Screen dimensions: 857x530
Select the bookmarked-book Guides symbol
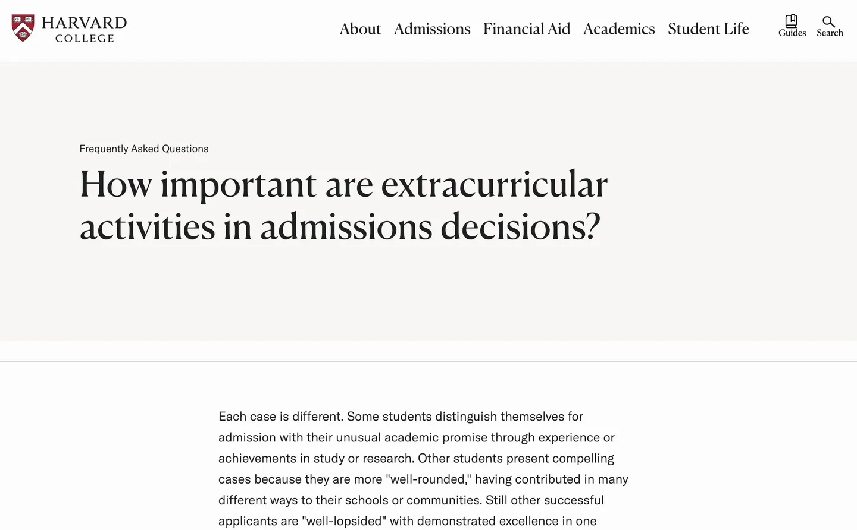coord(792,23)
